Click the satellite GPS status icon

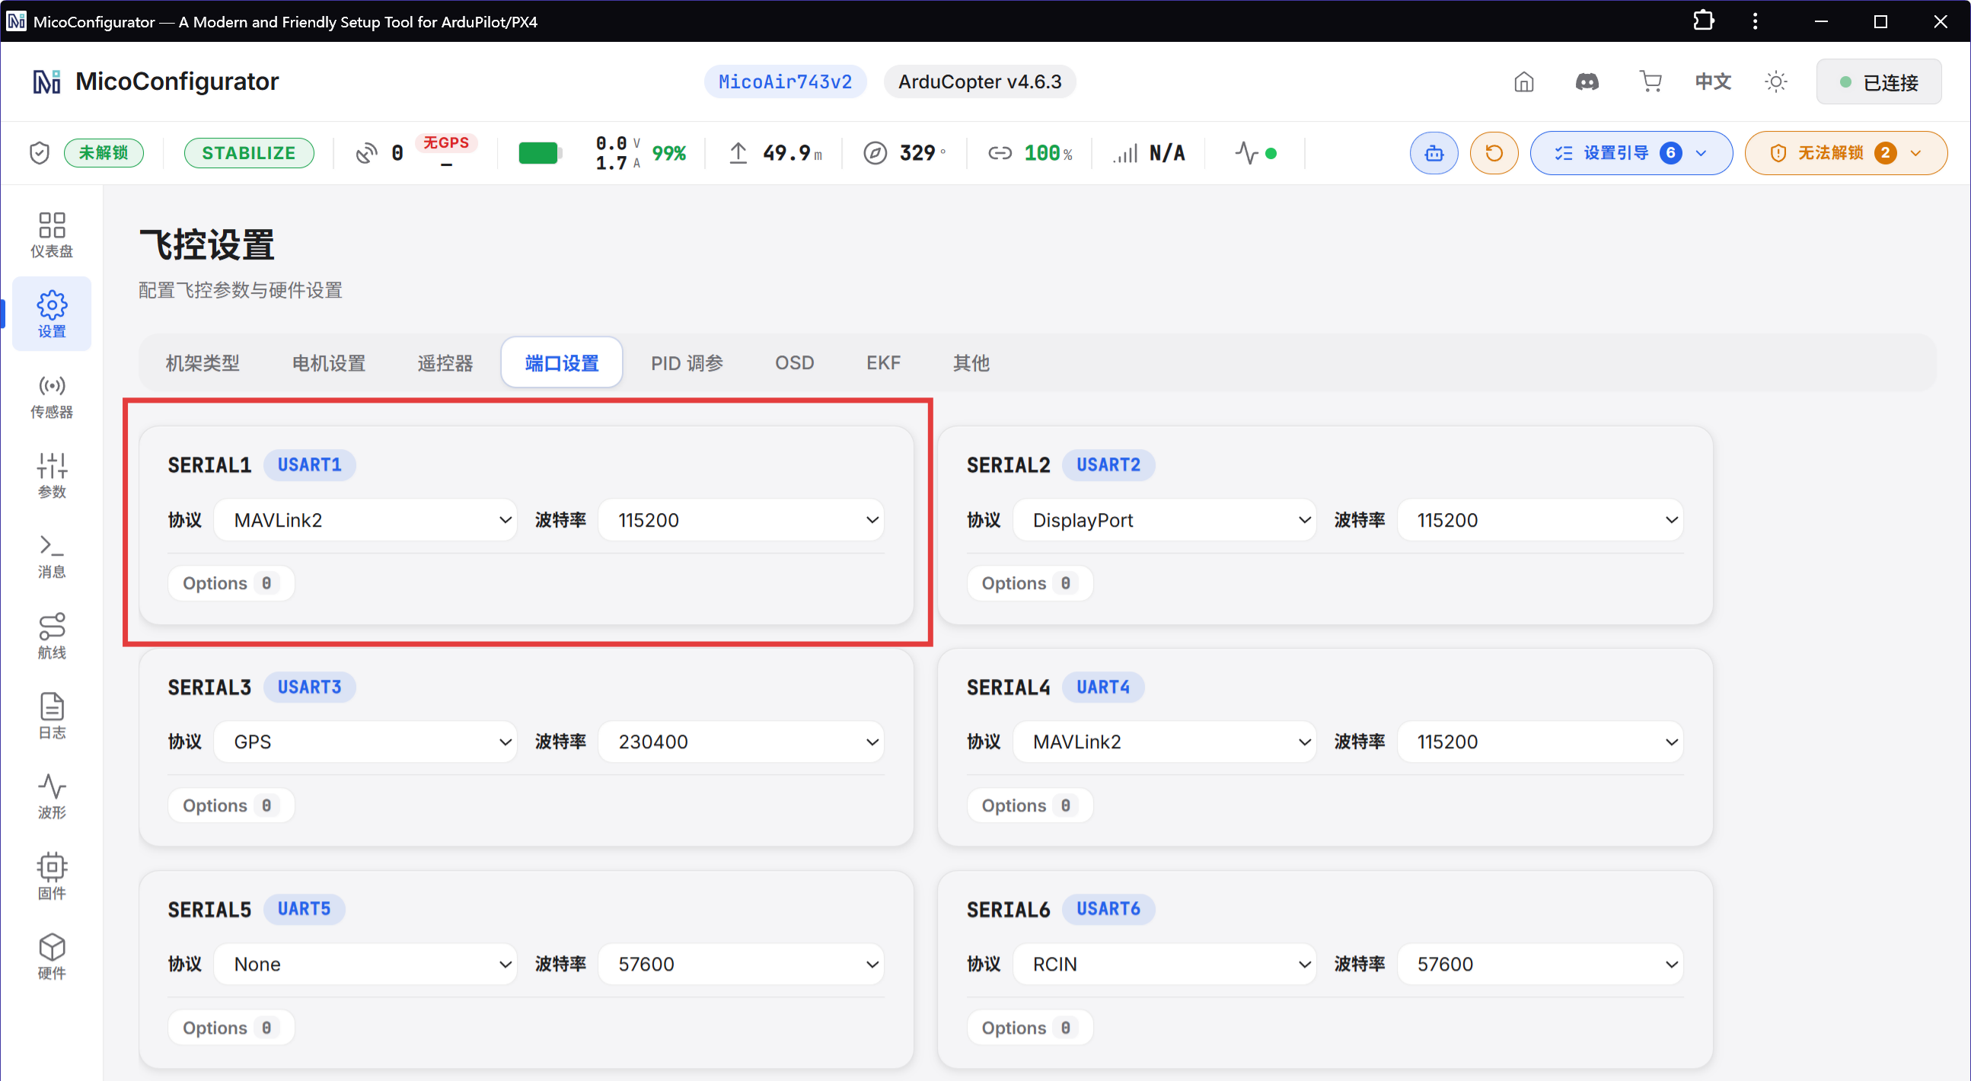pyautogui.click(x=366, y=153)
